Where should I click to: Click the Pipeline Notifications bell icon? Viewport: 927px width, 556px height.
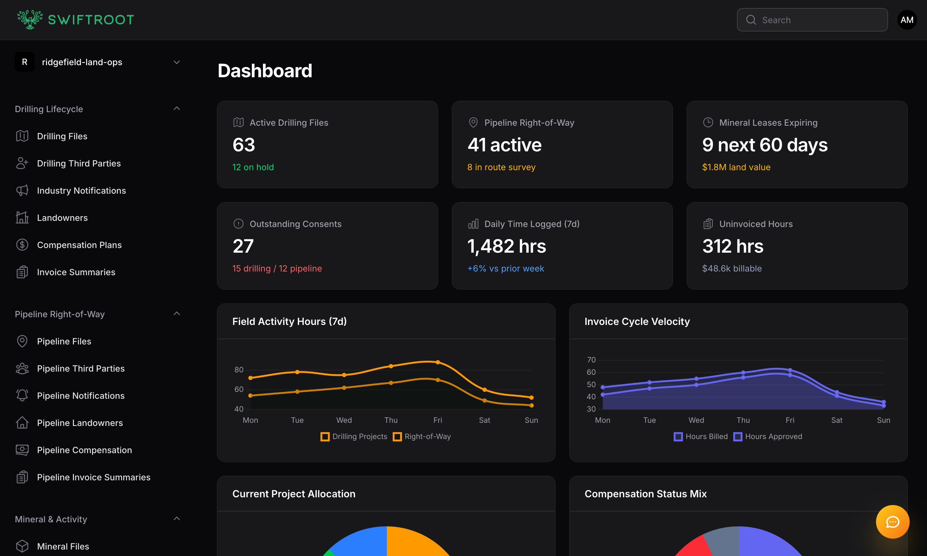click(22, 395)
